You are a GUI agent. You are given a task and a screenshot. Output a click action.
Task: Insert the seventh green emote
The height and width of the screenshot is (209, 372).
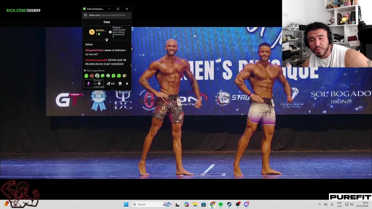click(x=119, y=76)
